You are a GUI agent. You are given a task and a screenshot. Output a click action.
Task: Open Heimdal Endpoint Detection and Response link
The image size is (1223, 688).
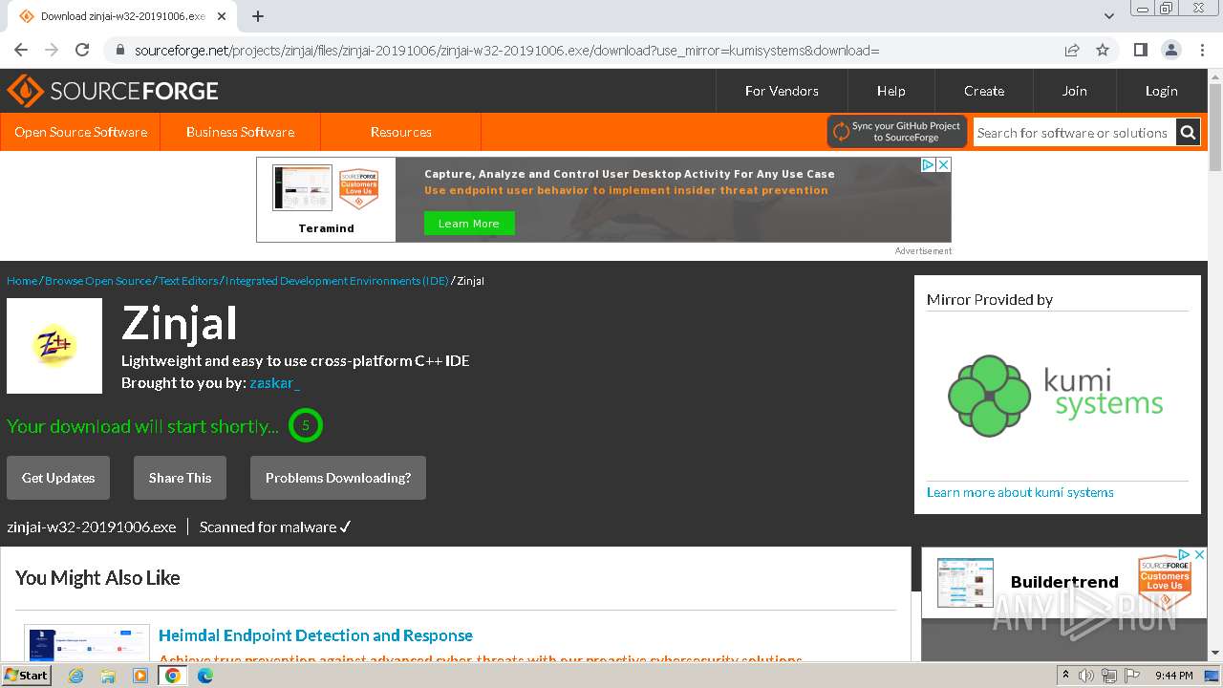pyautogui.click(x=315, y=635)
